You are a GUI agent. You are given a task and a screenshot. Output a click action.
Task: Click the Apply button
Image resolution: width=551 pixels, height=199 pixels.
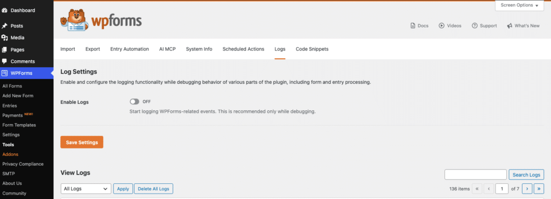click(123, 189)
